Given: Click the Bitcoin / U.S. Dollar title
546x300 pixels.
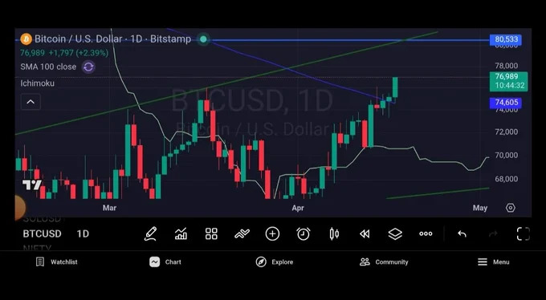Looking at the screenshot, I should tap(79, 39).
